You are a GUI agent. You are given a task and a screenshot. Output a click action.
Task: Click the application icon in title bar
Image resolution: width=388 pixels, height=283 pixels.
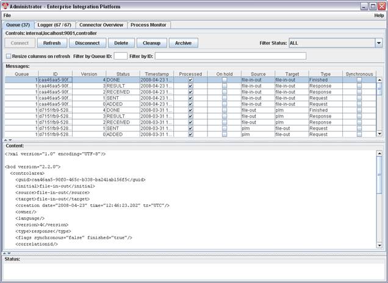(5, 6)
